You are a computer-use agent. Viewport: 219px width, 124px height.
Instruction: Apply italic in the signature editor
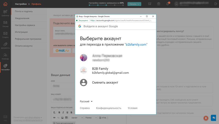(x=63, y=112)
